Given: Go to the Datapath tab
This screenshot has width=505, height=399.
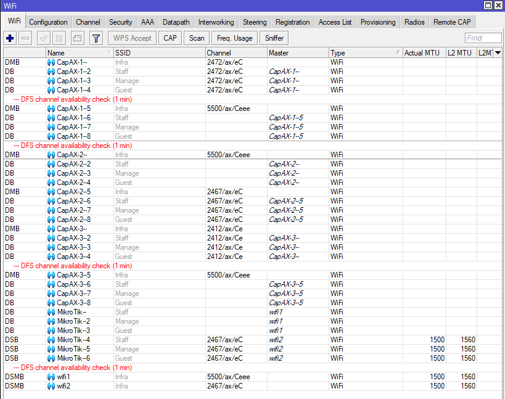Looking at the screenshot, I should coord(176,22).
